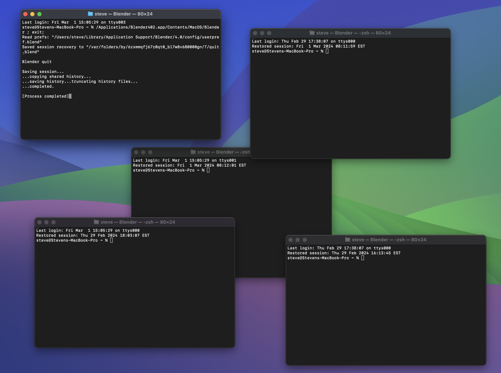Click the folder icon in the window restored at 08:11:59
This screenshot has width=501, height=373.
click(x=312, y=33)
